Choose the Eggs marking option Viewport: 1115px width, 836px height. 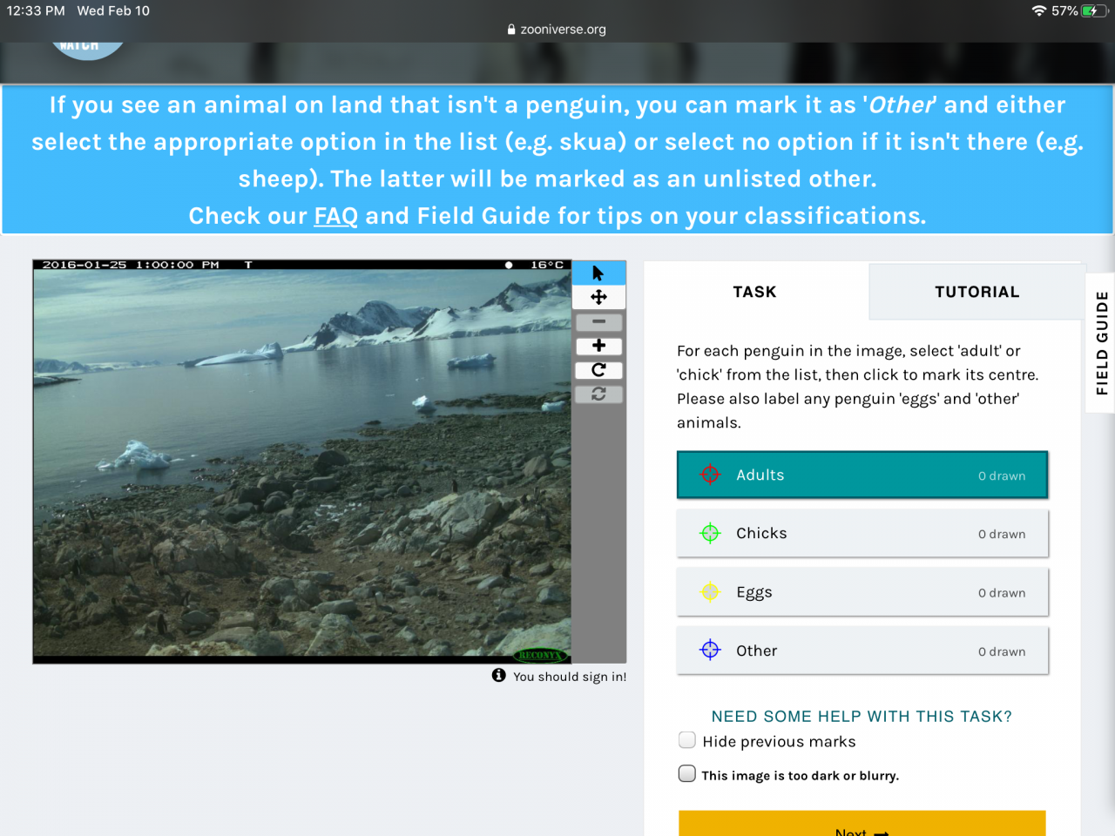tap(862, 592)
